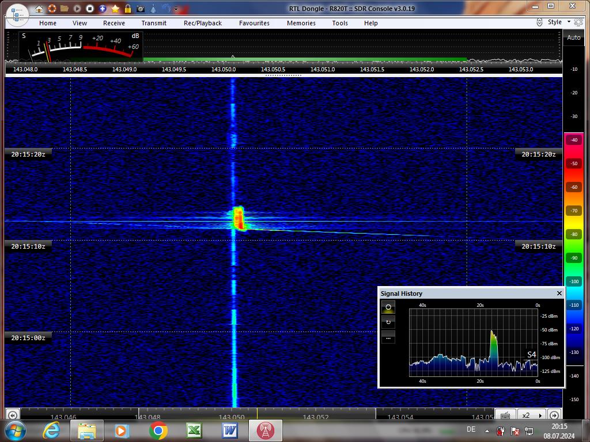Open Word from the taskbar
The width and height of the screenshot is (590, 442).
click(229, 430)
